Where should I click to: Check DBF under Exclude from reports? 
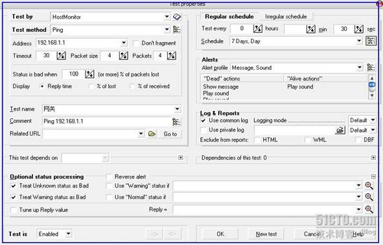[358, 140]
